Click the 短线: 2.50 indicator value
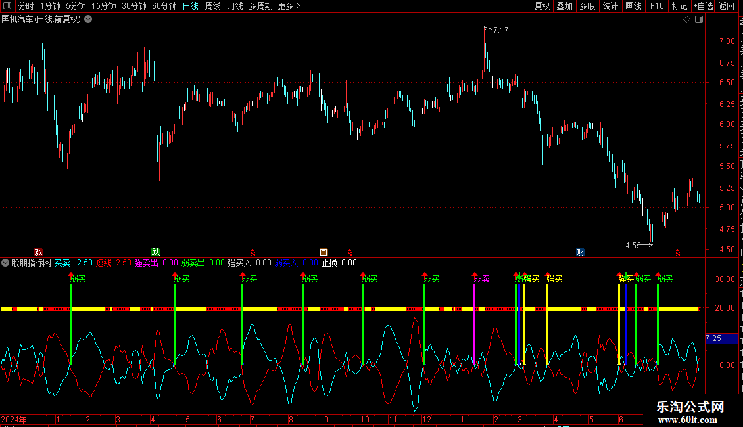 tap(114, 263)
